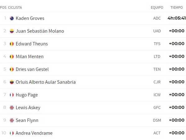Click the British flag beside Lewis Askey
Screen dimensions: 186x140
12,108
